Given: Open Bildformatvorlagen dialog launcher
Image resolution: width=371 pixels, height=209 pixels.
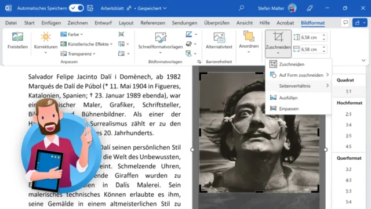Looking at the screenshot, I should pos(199,62).
